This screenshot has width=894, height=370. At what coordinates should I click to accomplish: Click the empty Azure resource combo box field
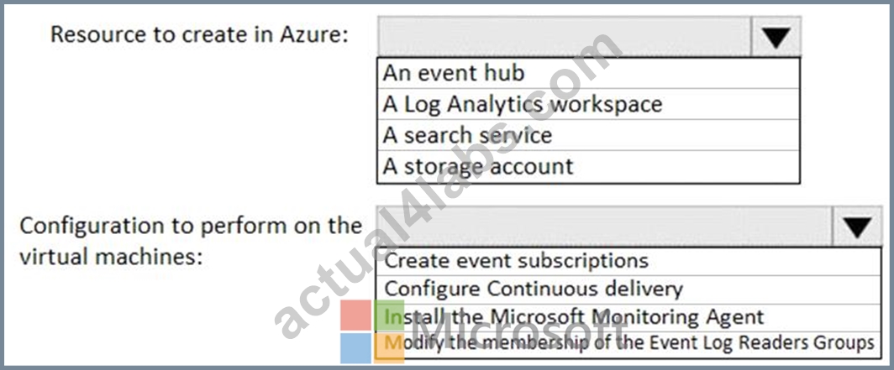pos(565,37)
